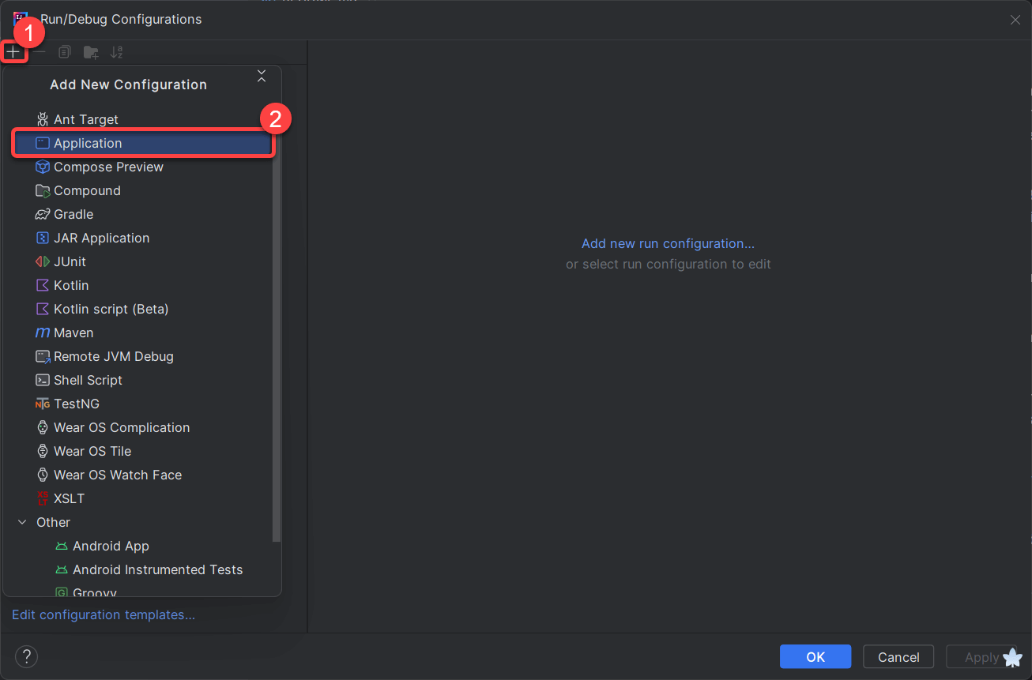This screenshot has height=680, width=1032.
Task: Click the JAR Application icon
Action: coord(43,238)
